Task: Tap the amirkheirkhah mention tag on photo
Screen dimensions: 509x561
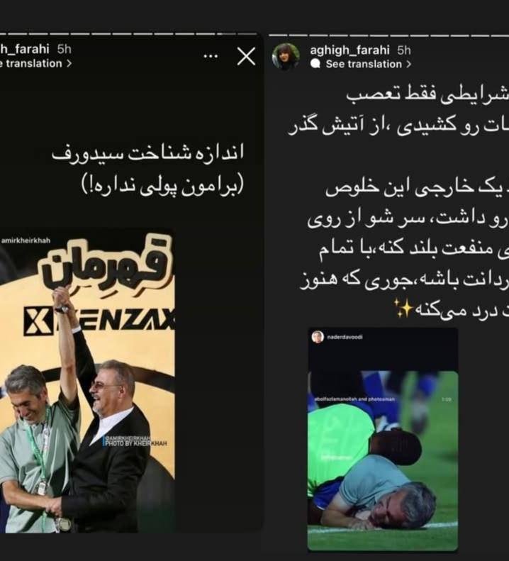Action: 26,240
